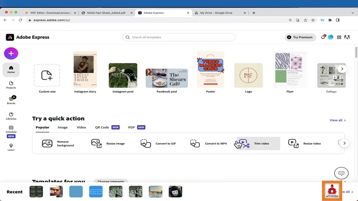The image size is (358, 201).
Task: Choose the Collage template
Action: (x=331, y=78)
